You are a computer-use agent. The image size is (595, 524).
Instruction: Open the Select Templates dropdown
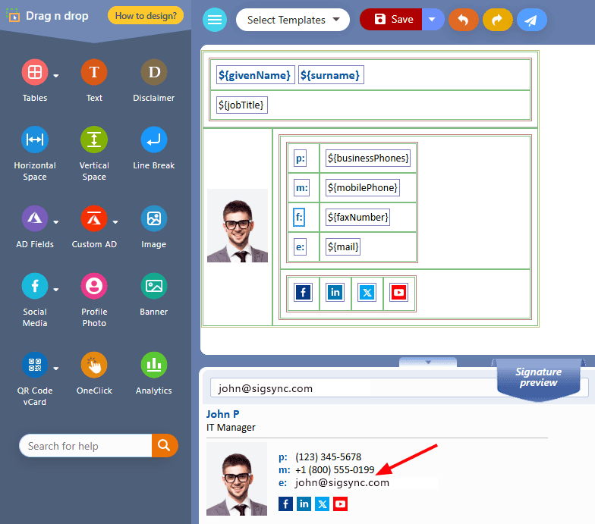(x=293, y=20)
